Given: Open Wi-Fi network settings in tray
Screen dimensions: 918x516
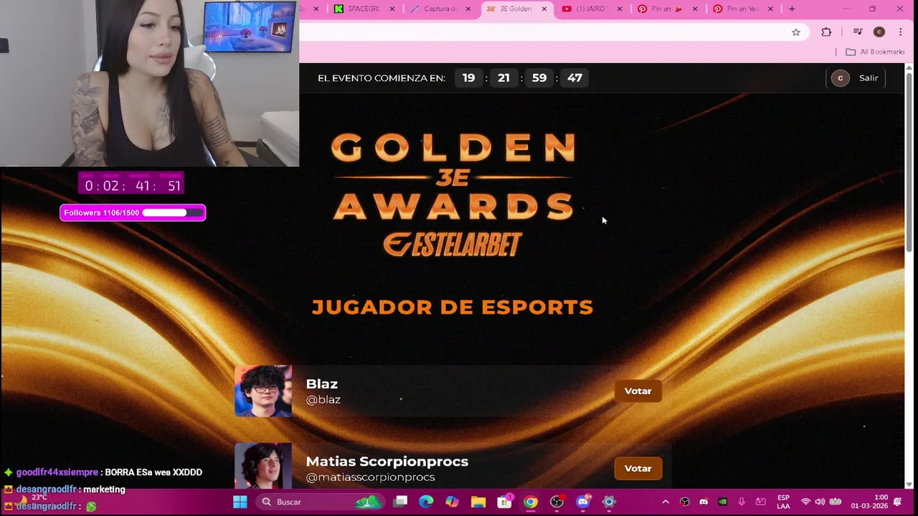Looking at the screenshot, I should coord(805,502).
